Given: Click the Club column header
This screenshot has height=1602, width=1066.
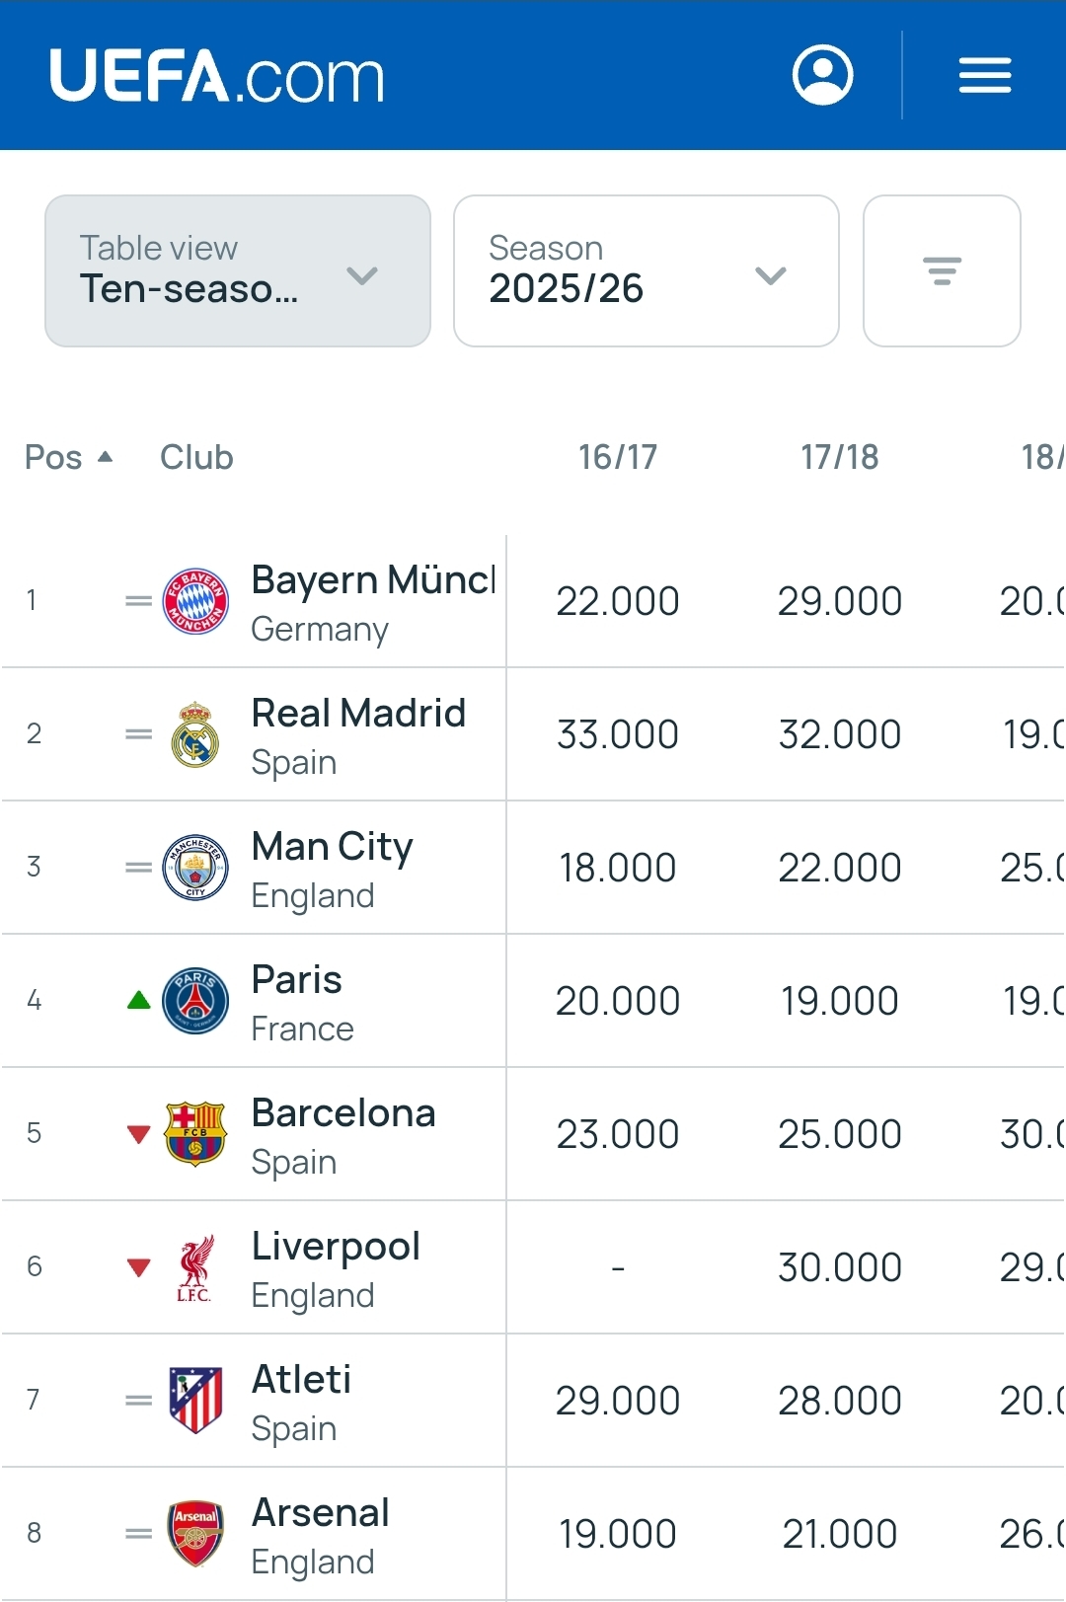Looking at the screenshot, I should pos(196,458).
